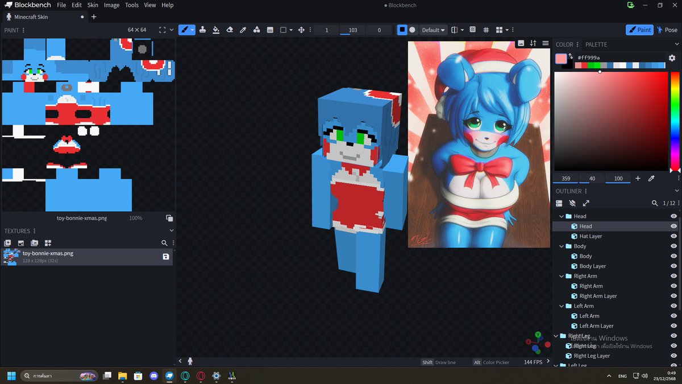
Task: Click the UV fullscreen focus icon
Action: coord(163,30)
